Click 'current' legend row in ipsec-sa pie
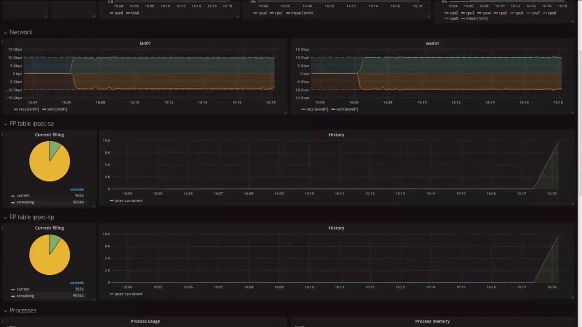This screenshot has height=327, width=582. (x=47, y=195)
